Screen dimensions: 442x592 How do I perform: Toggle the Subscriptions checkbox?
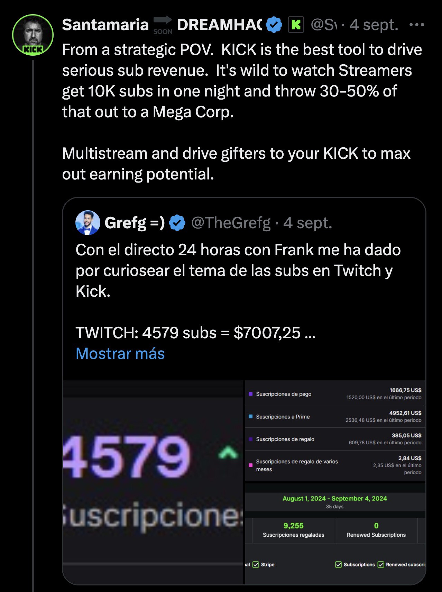coord(338,564)
